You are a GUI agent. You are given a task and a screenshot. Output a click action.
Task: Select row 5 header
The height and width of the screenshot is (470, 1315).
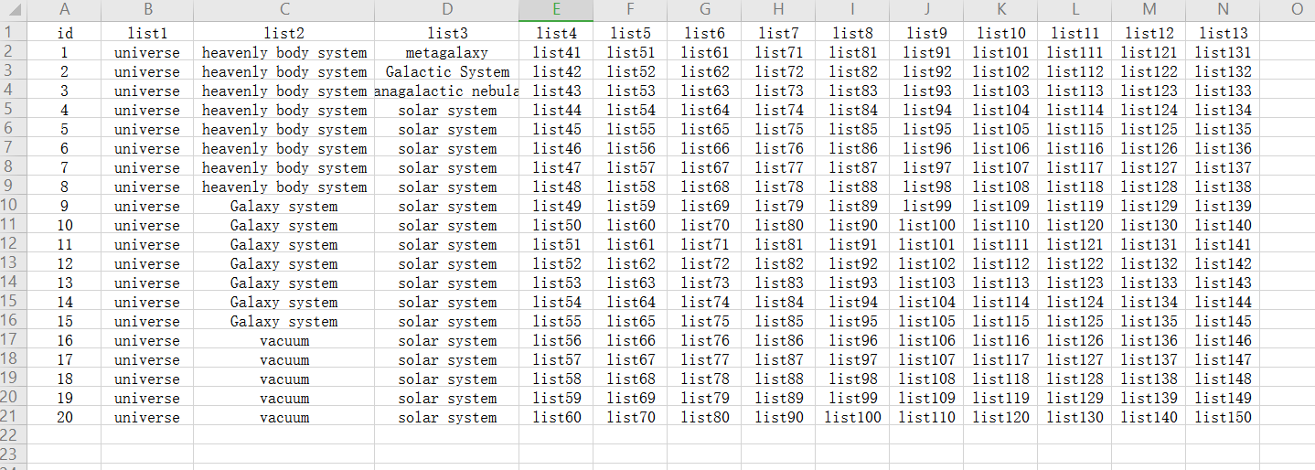[x=14, y=110]
